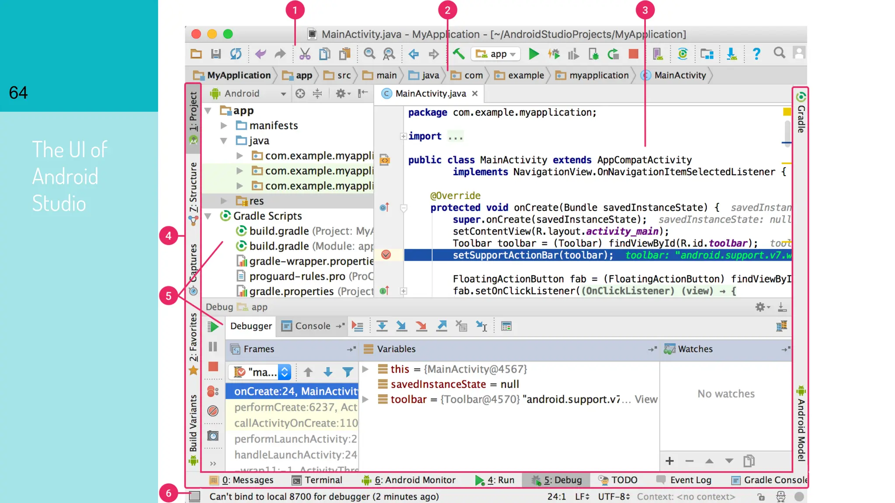Toggle the 1: Project tool window
Viewport: 895px width, 503px height.
click(x=193, y=118)
